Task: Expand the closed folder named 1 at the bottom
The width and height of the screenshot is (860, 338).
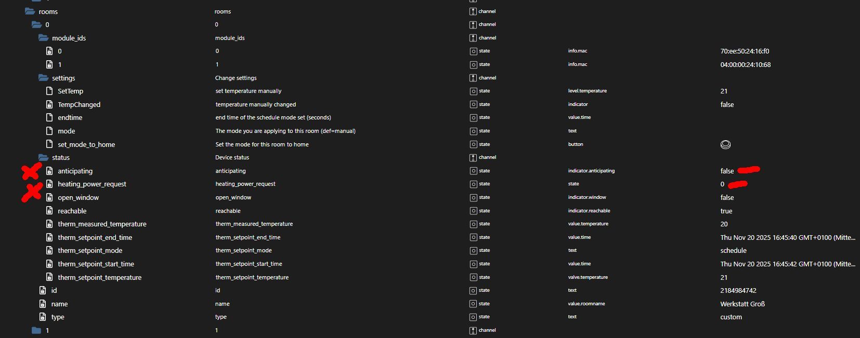Action: click(x=36, y=330)
